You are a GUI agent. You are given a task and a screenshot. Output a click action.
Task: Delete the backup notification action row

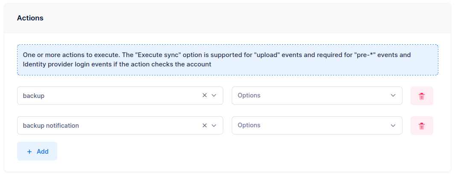422,126
